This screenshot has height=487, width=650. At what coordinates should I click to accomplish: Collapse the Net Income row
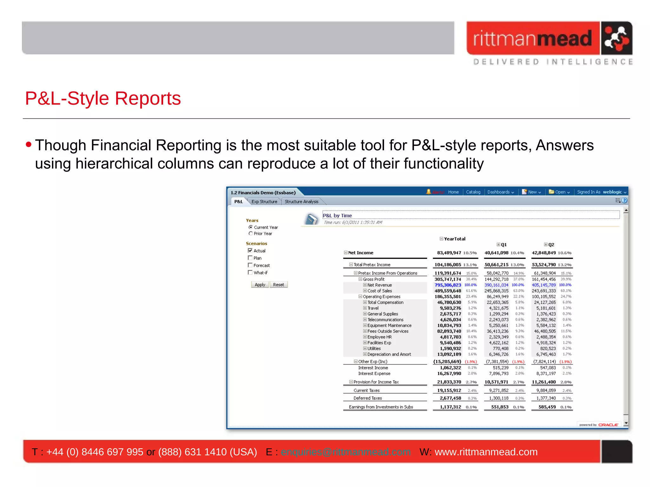(346, 253)
